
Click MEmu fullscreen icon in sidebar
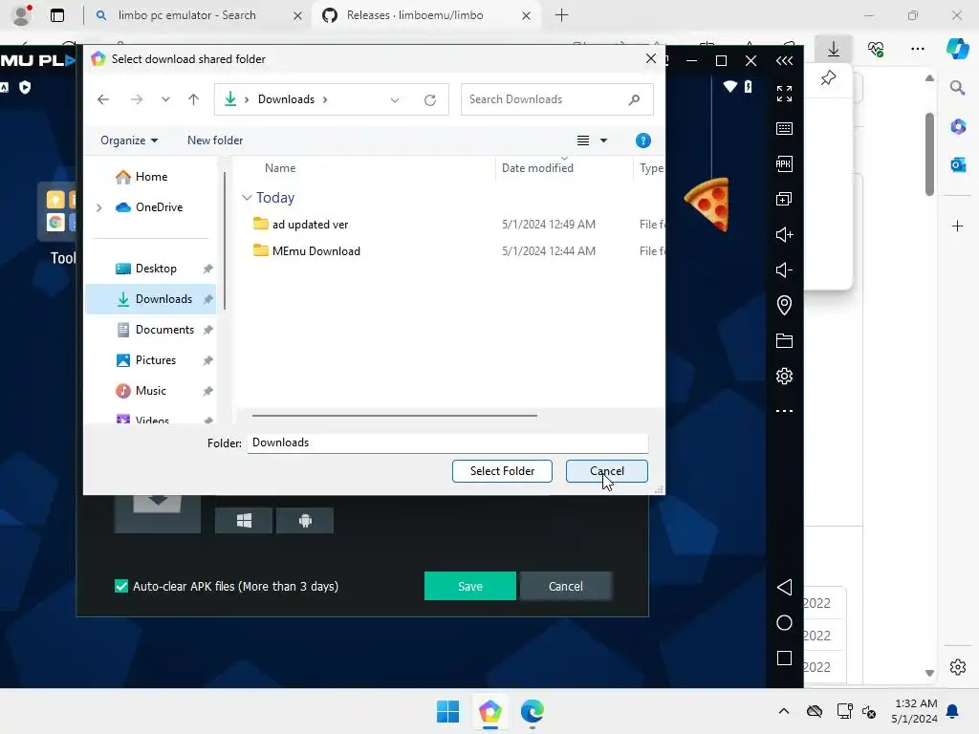coord(784,94)
